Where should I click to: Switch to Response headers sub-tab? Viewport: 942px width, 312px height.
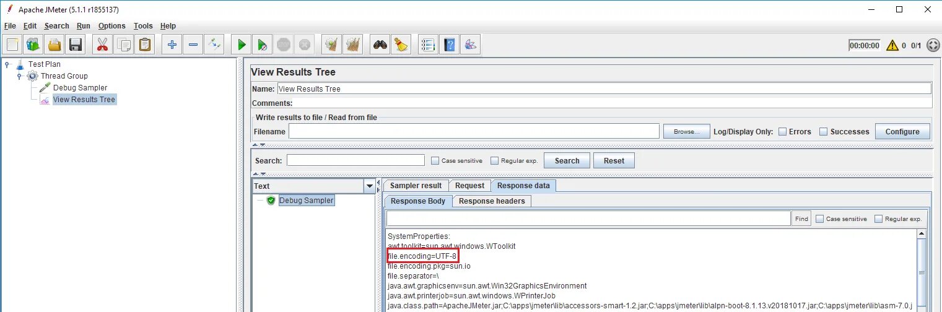point(492,201)
